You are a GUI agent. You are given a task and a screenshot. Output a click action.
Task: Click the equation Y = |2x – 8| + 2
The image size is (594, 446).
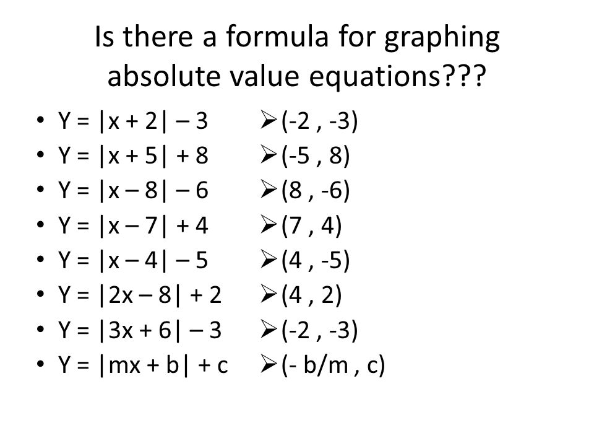coord(140,295)
